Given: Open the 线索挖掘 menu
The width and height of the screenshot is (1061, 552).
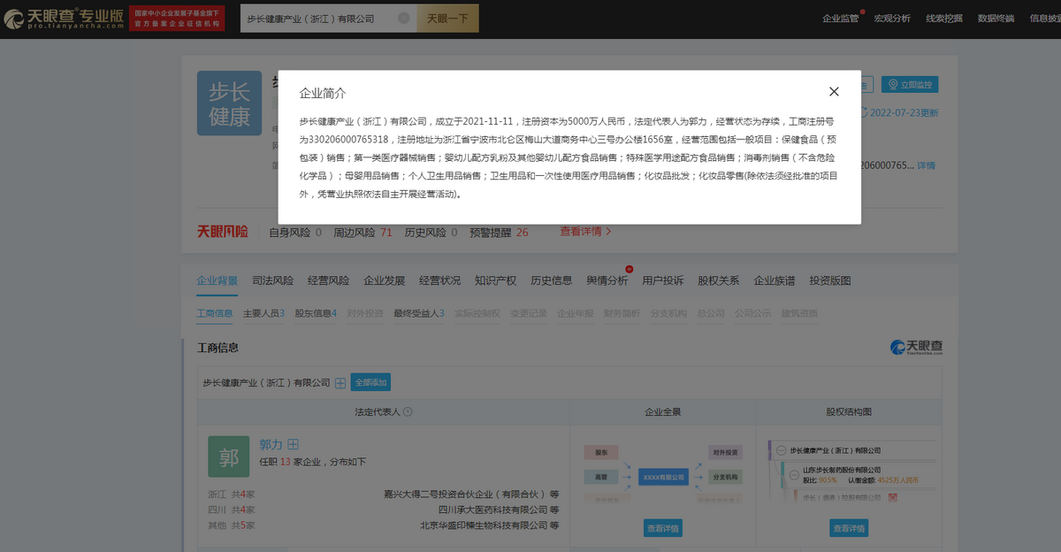Looking at the screenshot, I should click(944, 18).
